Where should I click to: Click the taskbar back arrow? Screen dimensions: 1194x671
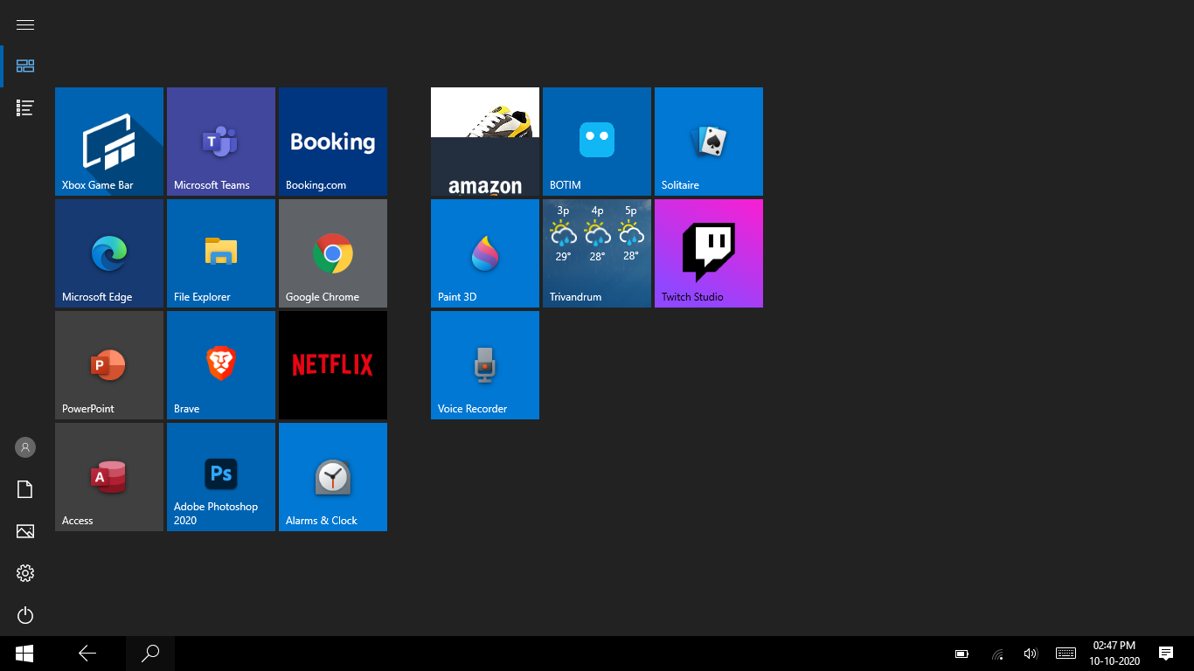tap(87, 654)
